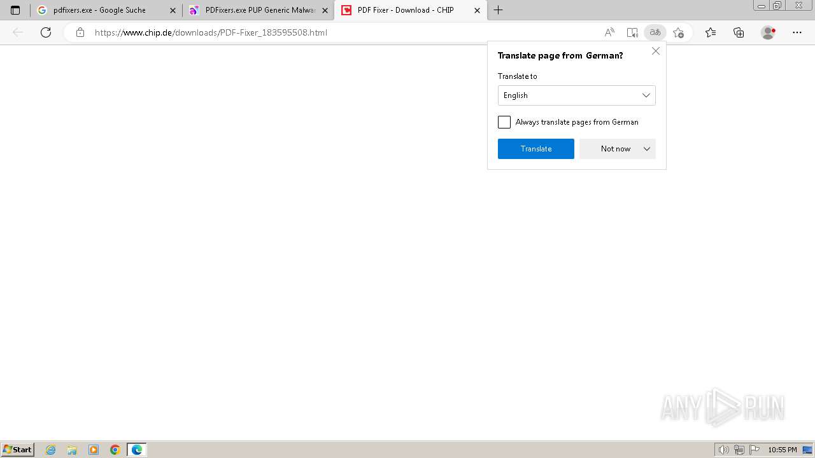Click the chip.de URL address field
The height and width of the screenshot is (458, 815).
pos(211,32)
